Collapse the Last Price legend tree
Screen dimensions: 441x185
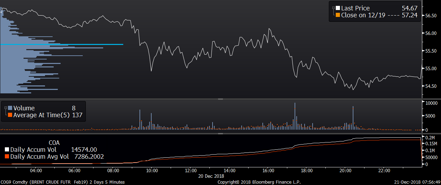[333, 8]
